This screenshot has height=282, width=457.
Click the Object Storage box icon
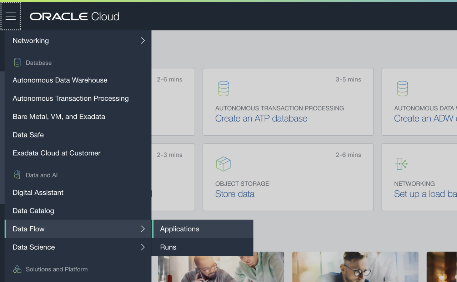click(224, 164)
